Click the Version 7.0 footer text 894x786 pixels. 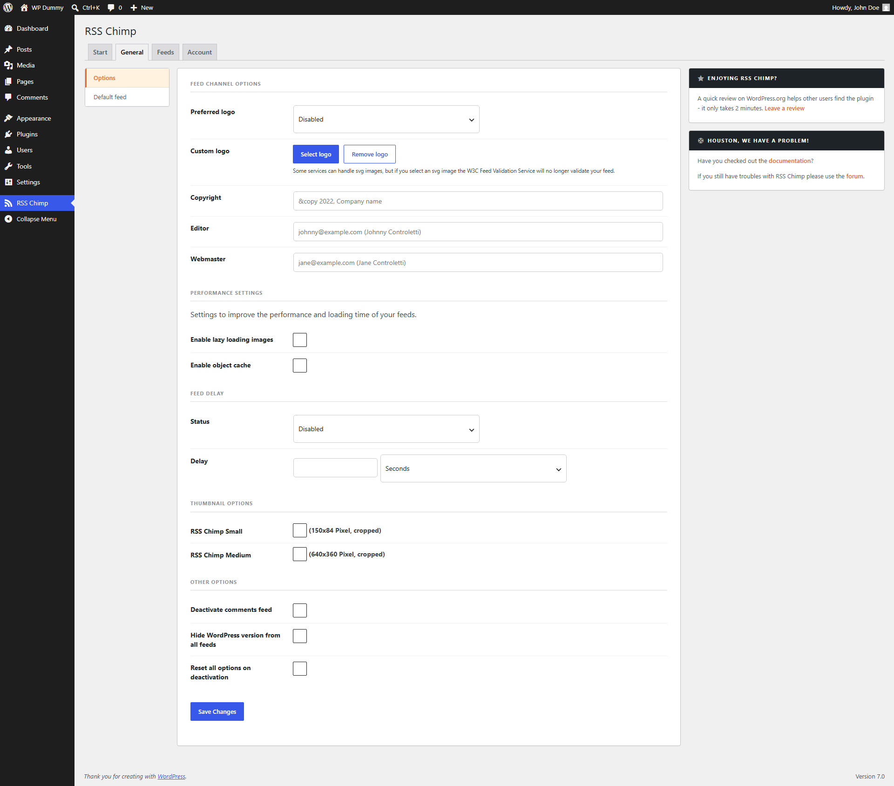870,776
